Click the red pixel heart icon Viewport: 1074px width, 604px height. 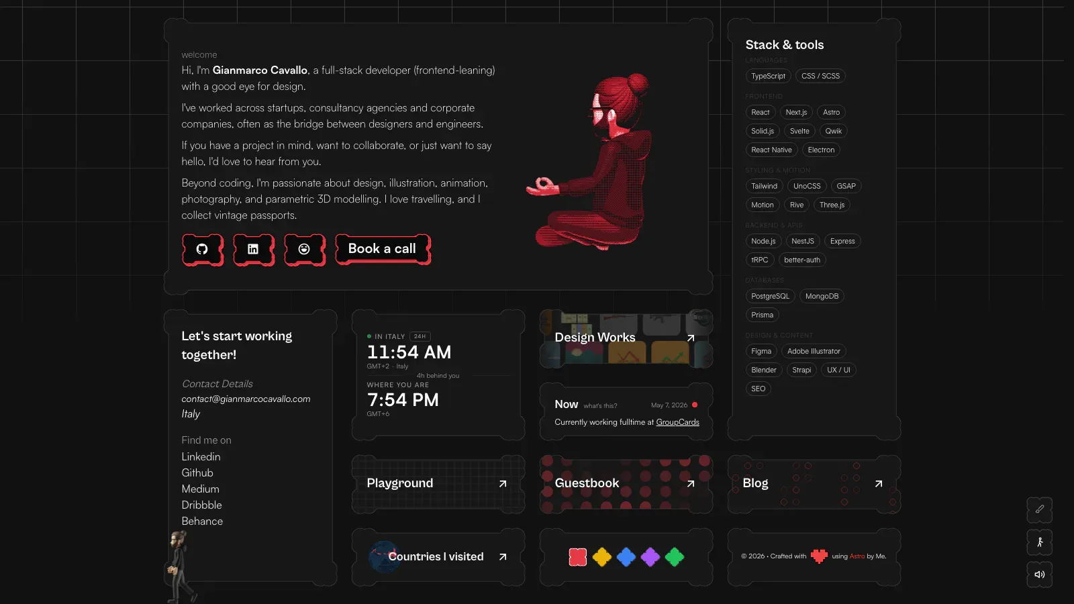tap(819, 556)
